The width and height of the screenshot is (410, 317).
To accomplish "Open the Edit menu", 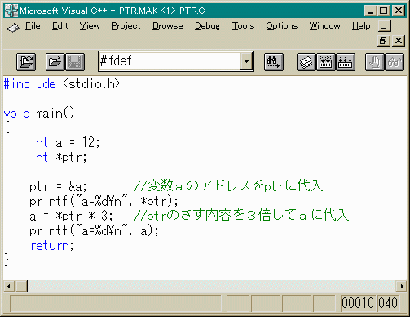I will click(60, 26).
